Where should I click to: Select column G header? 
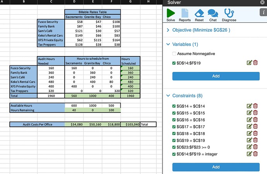[x=130, y=2]
